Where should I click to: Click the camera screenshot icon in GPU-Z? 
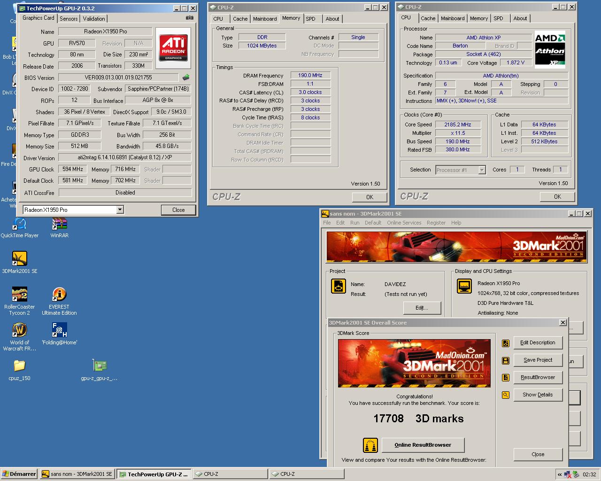coord(189,18)
